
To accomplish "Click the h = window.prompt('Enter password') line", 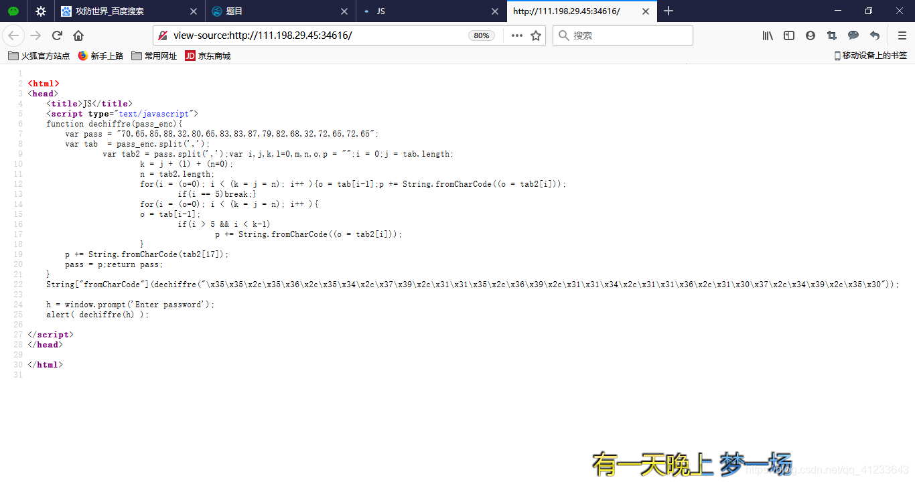I will 131,305.
